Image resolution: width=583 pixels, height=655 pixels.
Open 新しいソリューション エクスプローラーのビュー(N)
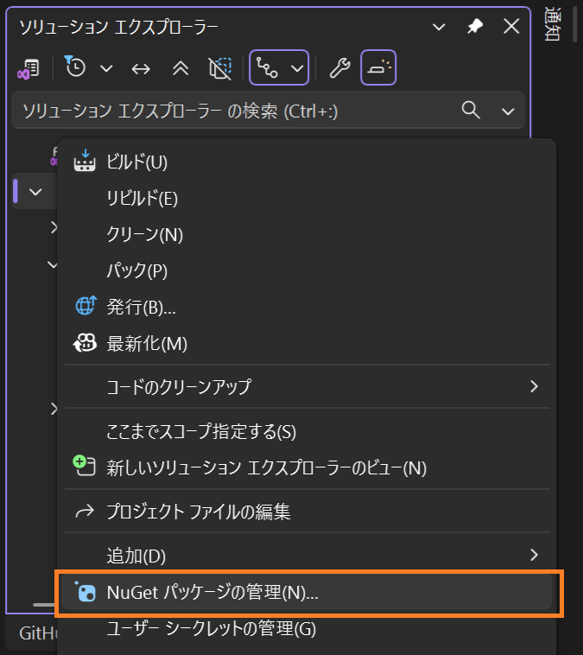coord(307,467)
